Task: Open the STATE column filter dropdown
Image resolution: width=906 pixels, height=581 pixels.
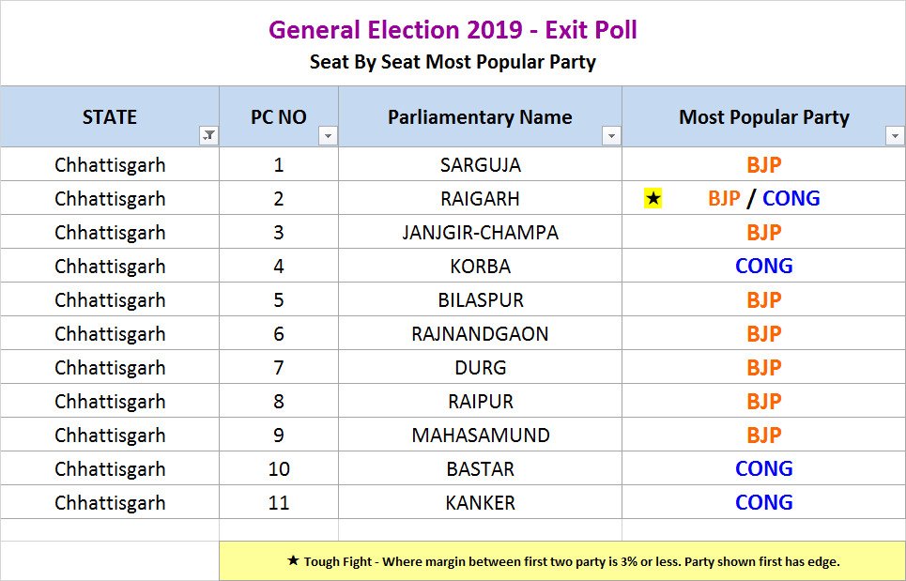Action: point(208,136)
